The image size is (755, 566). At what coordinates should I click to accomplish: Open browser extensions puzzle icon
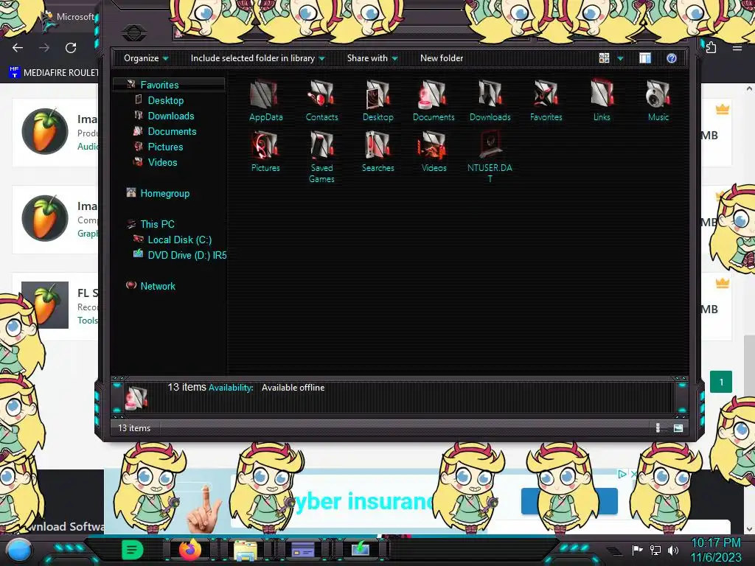click(711, 48)
